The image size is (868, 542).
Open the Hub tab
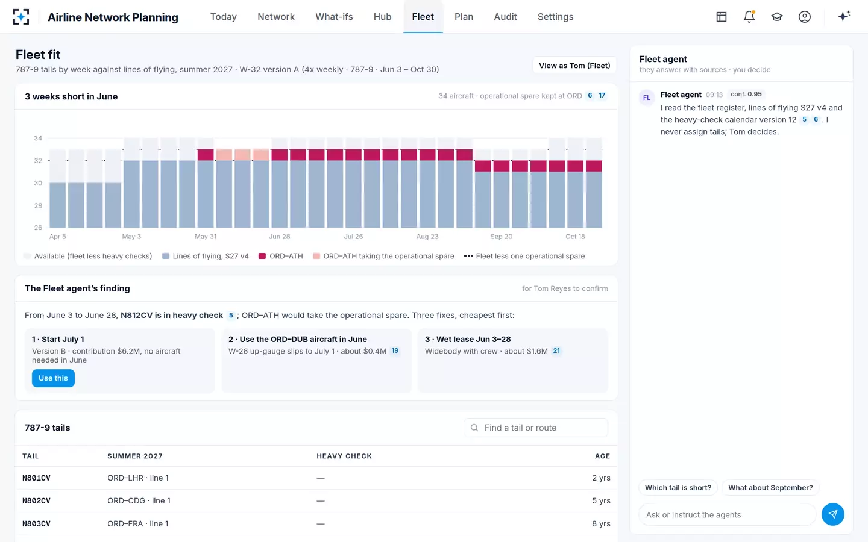pyautogui.click(x=383, y=17)
